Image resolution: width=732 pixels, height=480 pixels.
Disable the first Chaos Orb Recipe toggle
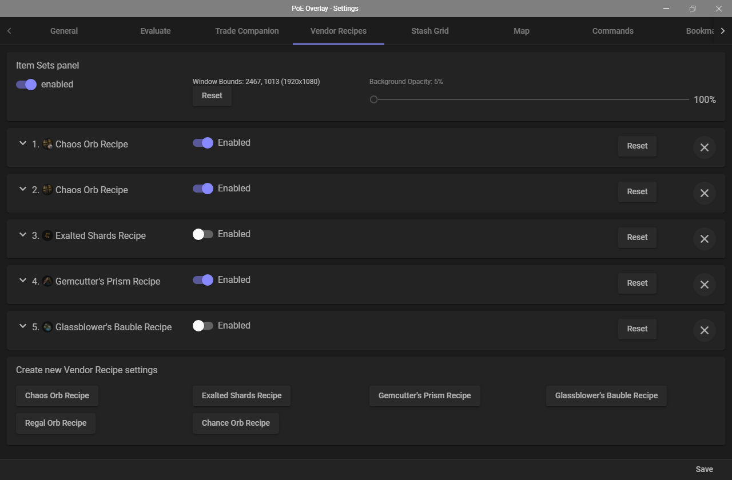pyautogui.click(x=203, y=142)
